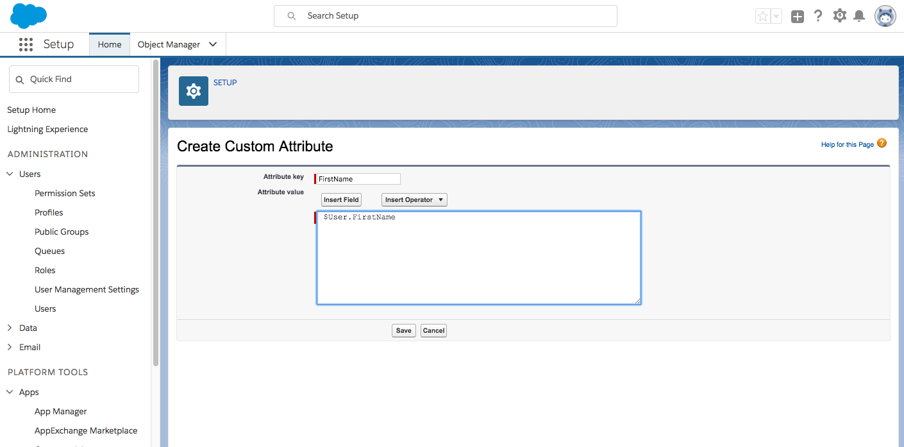The height and width of the screenshot is (447, 904).
Task: Open the user profile avatar
Action: [x=885, y=16]
